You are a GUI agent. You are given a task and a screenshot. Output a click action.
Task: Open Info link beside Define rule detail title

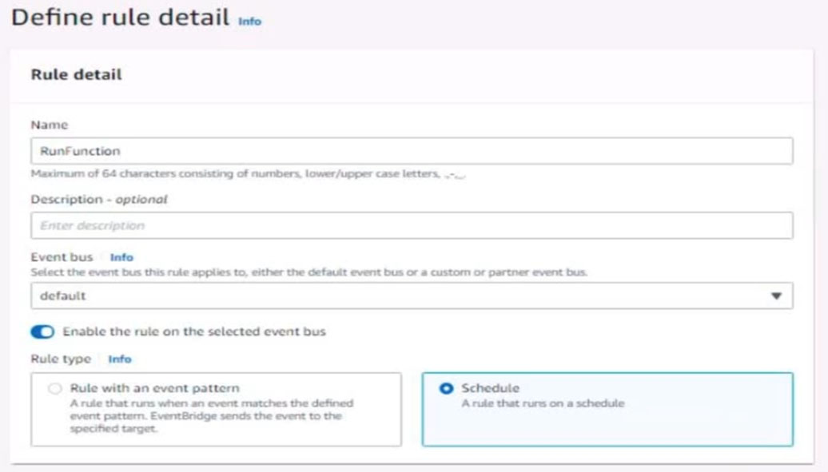click(249, 22)
